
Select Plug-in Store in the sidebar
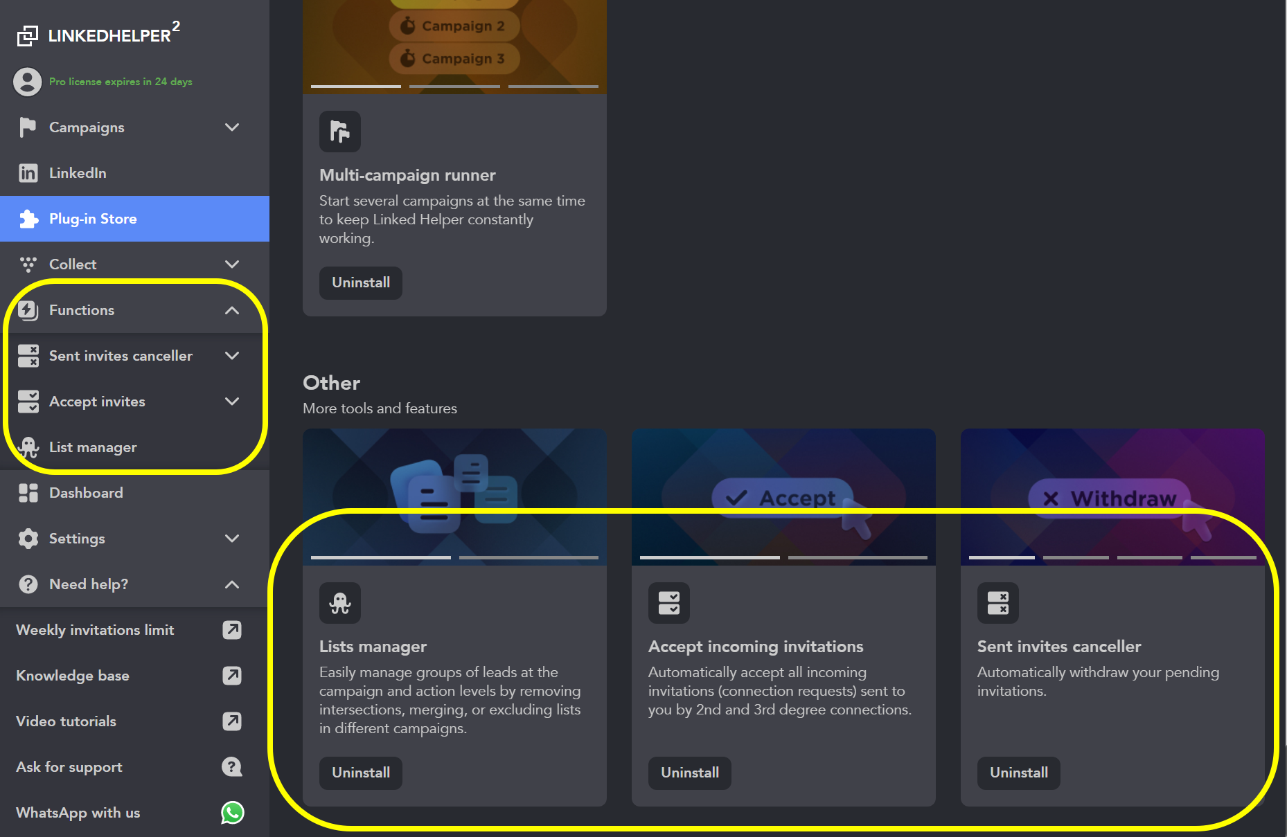pyautogui.click(x=134, y=219)
